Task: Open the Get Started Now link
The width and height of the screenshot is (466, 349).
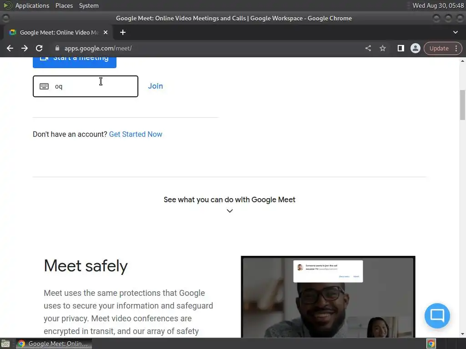Action: pos(136,134)
